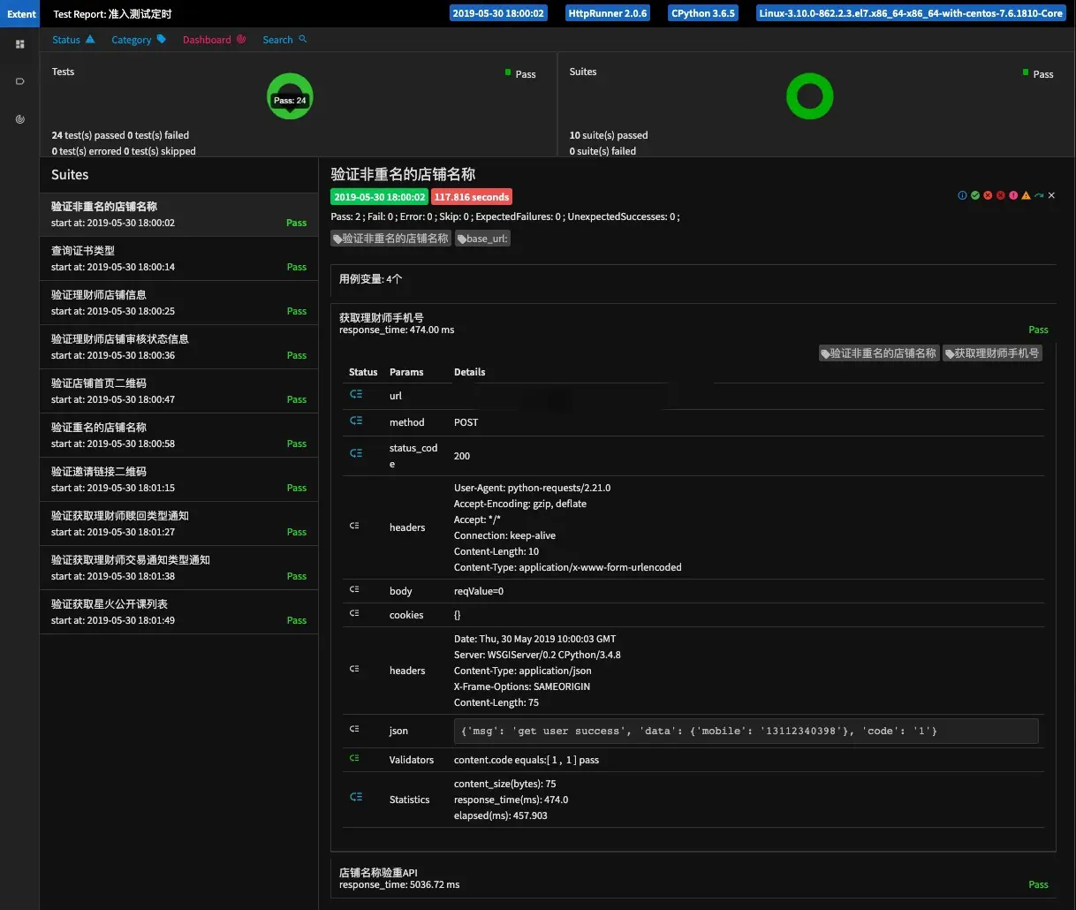The width and height of the screenshot is (1076, 910).
Task: Click the blue info status filter icon
Action: 962,195
